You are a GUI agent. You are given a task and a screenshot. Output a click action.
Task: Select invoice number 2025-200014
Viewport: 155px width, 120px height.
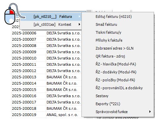click(24, 83)
